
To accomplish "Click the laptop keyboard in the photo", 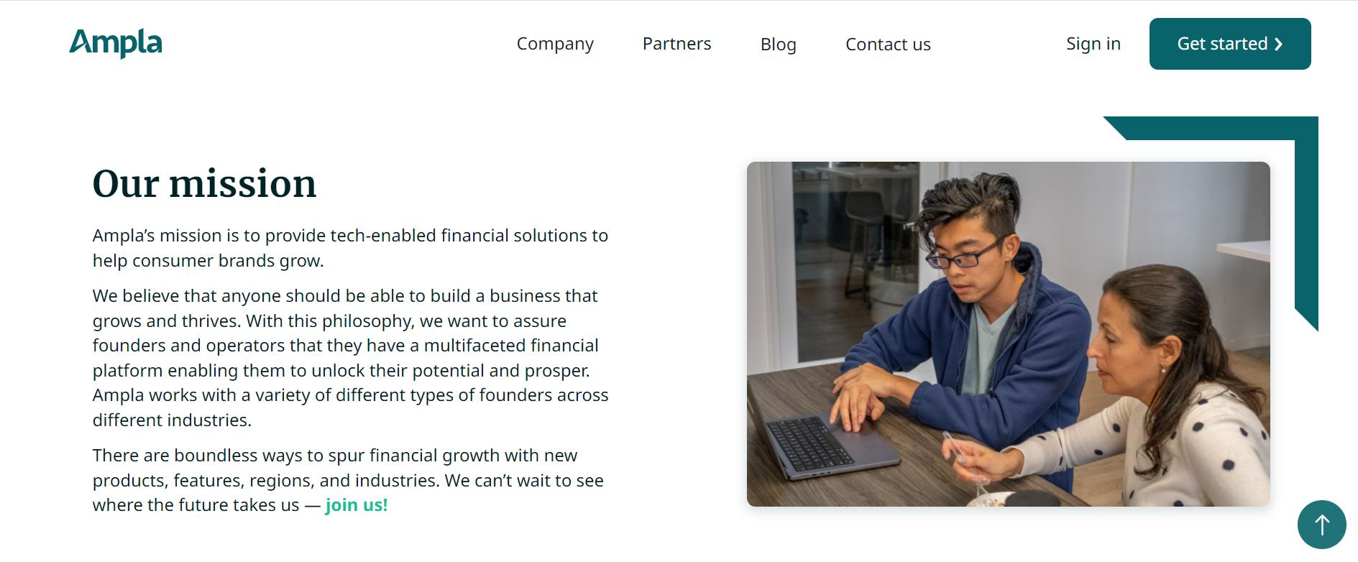I will point(809,443).
